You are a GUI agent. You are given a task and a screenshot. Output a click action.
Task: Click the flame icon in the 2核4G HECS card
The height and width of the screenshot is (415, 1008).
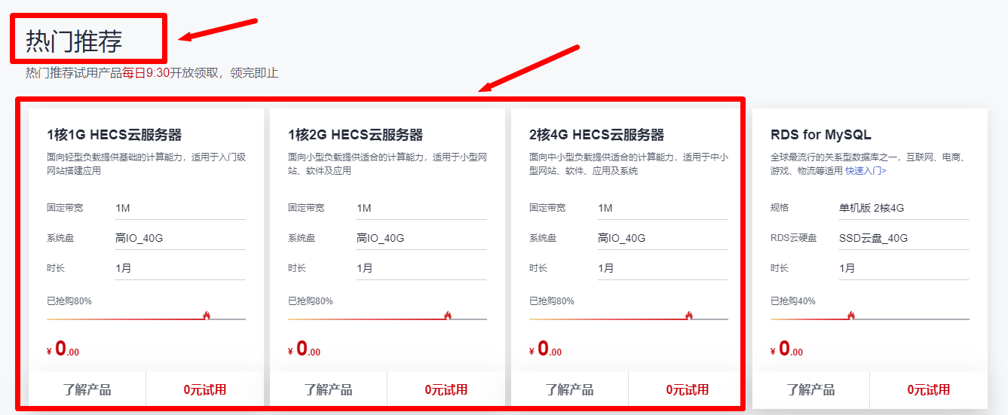688,316
